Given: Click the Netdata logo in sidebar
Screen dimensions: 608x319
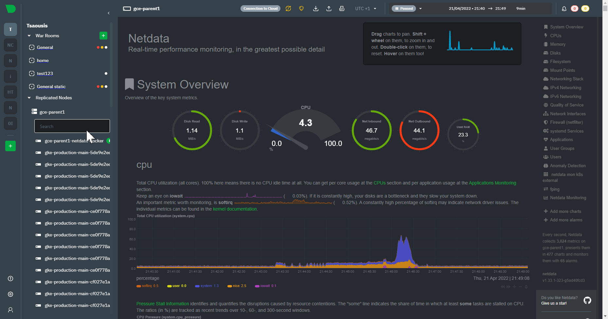Looking at the screenshot, I should [10, 9].
